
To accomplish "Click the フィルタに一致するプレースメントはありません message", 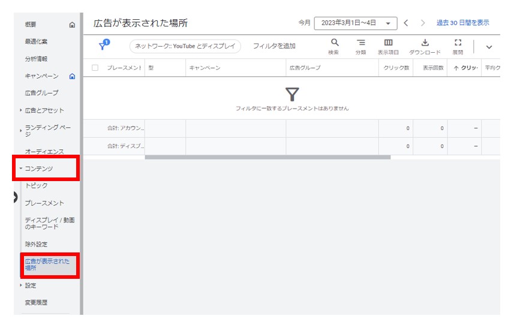I will 292,109.
